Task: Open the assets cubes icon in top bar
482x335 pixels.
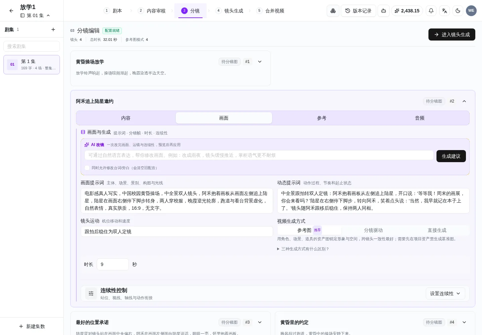Action: [333, 11]
